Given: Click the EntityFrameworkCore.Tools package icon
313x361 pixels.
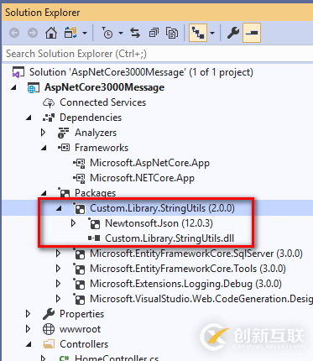Looking at the screenshot, I should pos(80,269).
